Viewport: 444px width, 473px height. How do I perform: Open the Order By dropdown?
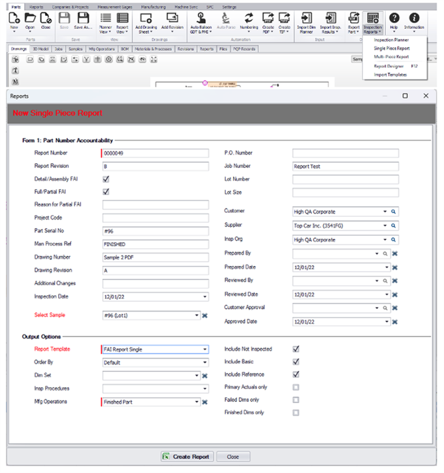point(204,362)
